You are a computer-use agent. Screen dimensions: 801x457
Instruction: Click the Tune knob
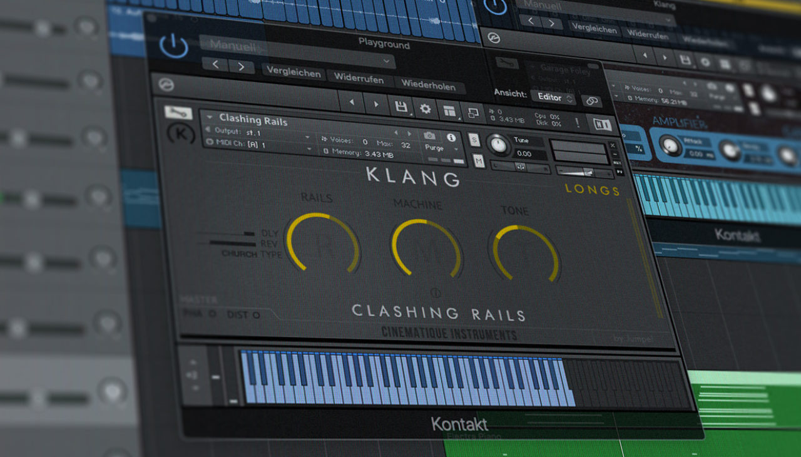tap(499, 145)
